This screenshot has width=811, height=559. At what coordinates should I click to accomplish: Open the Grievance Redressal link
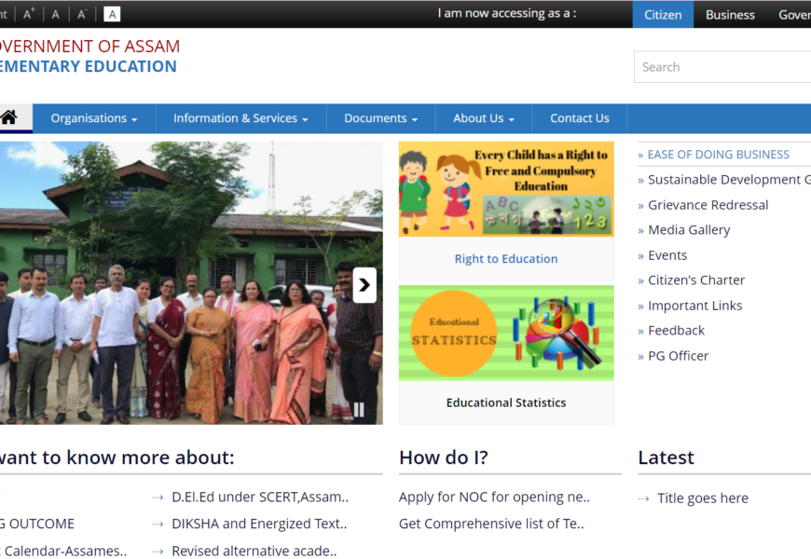coord(708,205)
